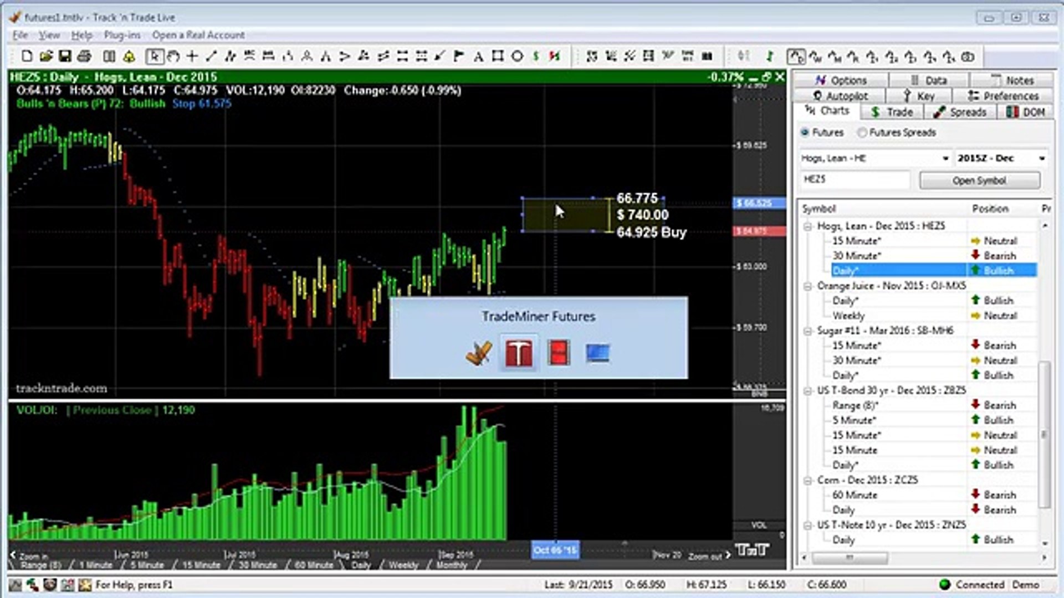The width and height of the screenshot is (1064, 598).
Task: Select the Futures Spreads radio button
Action: click(x=862, y=132)
